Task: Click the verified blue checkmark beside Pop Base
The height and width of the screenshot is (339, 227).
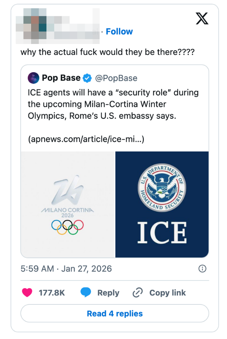Action: [86, 78]
